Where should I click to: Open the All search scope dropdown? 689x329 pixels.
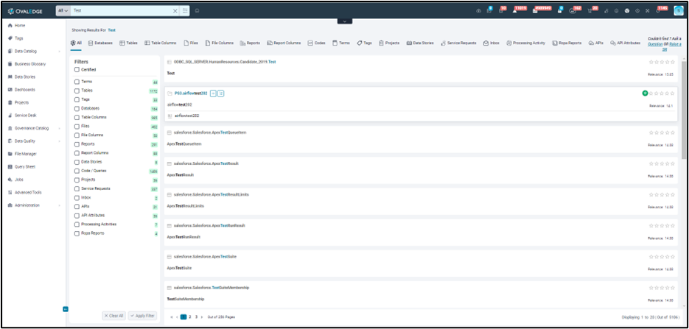(63, 11)
